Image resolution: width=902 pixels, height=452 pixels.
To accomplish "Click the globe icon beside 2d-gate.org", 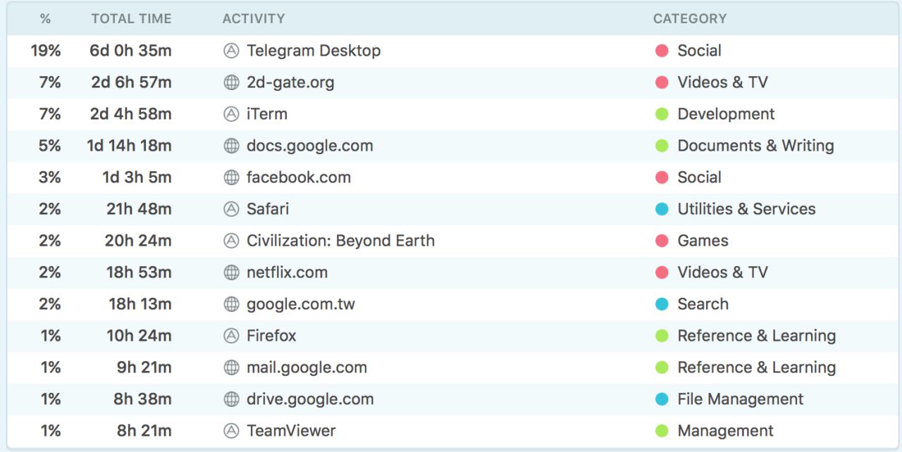I will pyautogui.click(x=231, y=82).
